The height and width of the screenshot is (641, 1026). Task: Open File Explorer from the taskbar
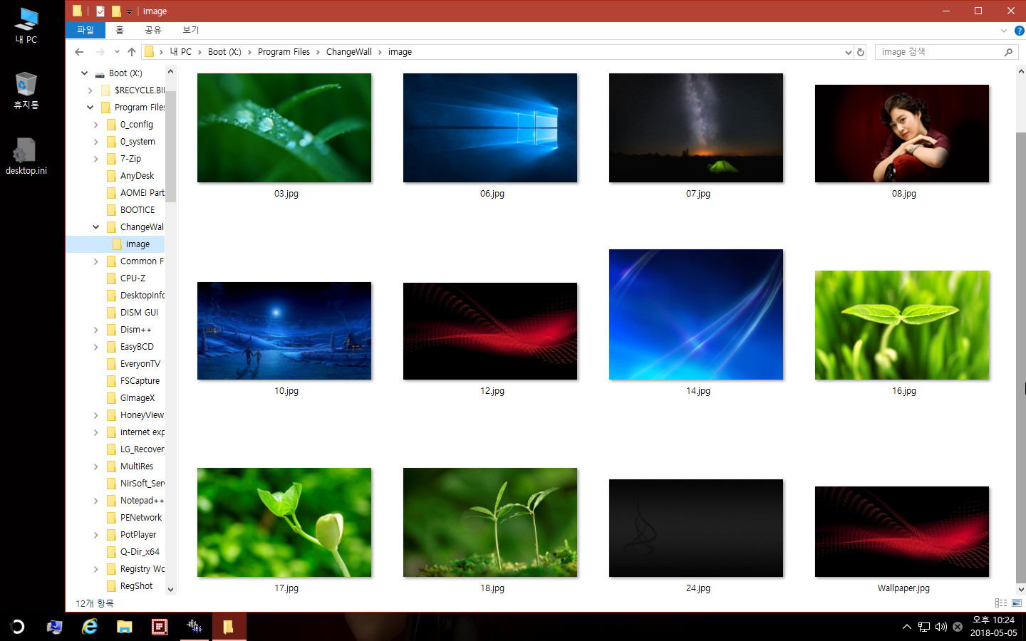[125, 627]
